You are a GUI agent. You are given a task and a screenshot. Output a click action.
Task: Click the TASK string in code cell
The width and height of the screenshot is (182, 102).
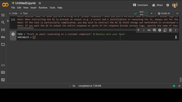coord(59,34)
